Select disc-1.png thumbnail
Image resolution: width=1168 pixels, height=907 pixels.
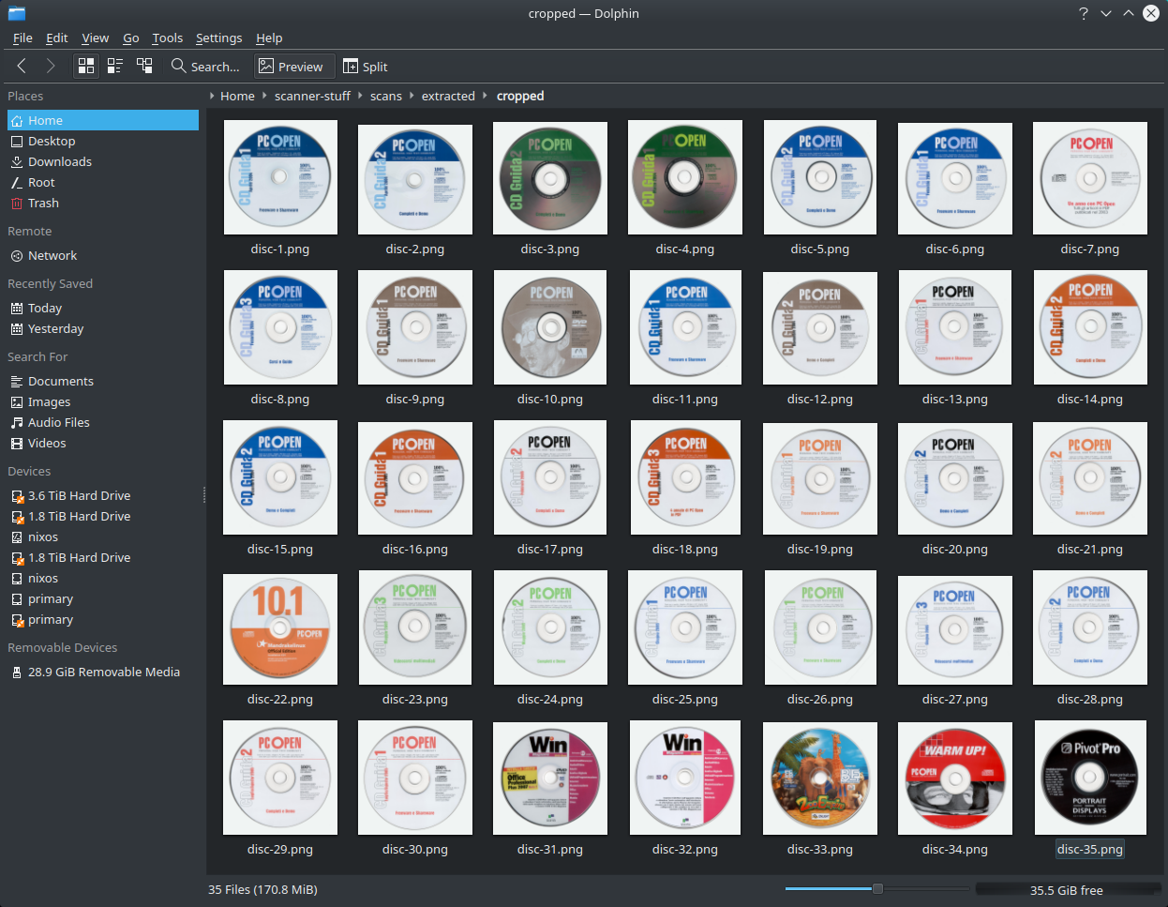point(280,177)
